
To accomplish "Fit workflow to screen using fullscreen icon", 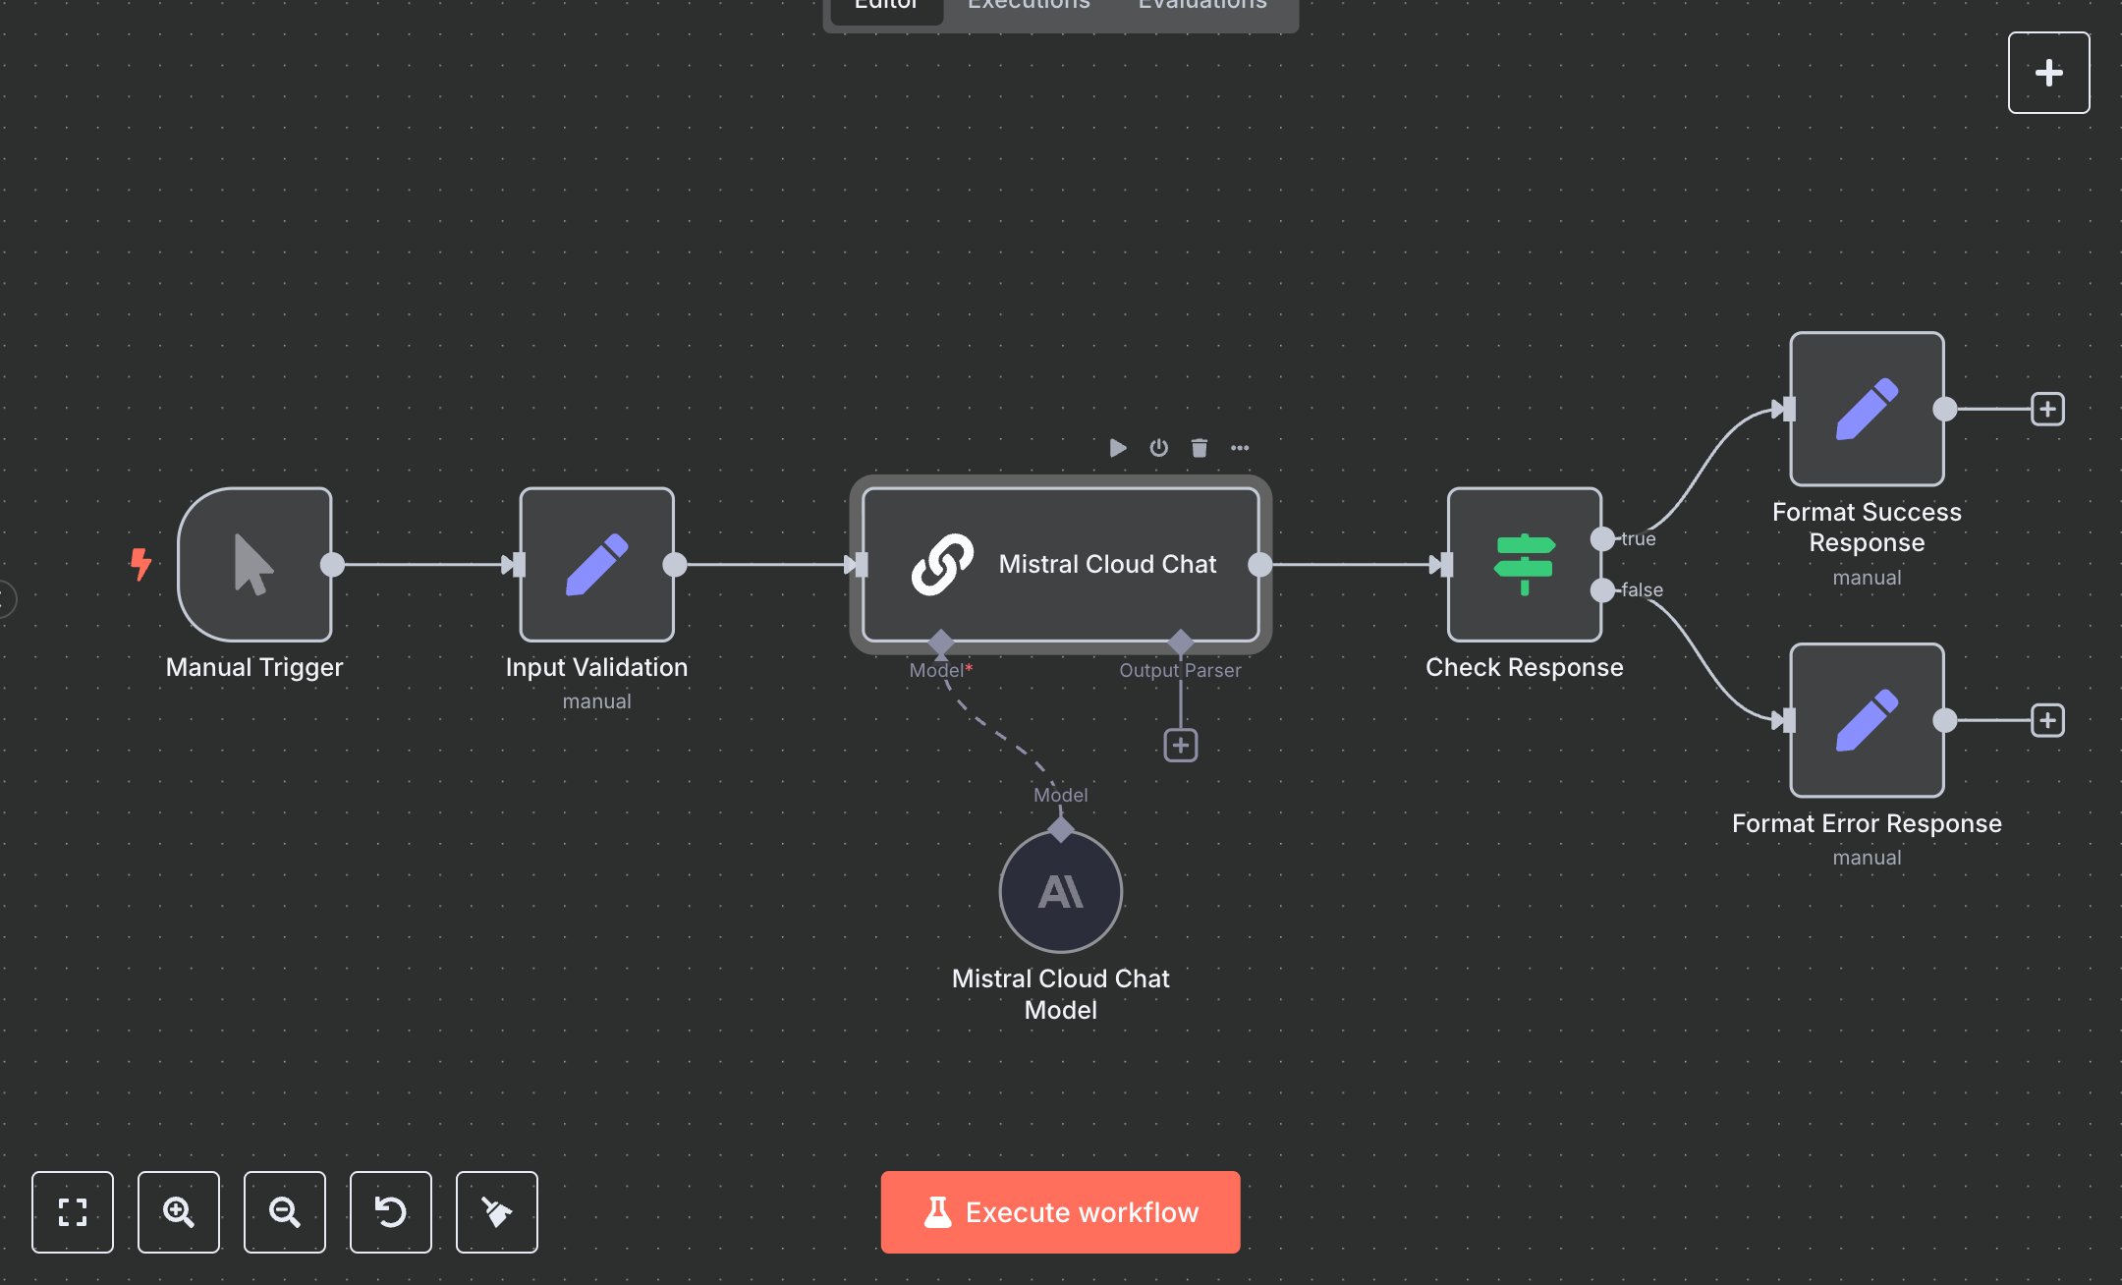I will (x=73, y=1213).
